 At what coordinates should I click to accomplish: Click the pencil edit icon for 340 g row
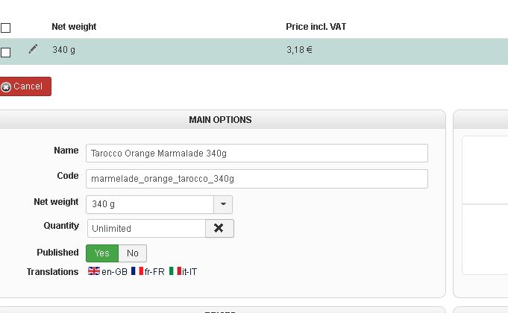33,49
